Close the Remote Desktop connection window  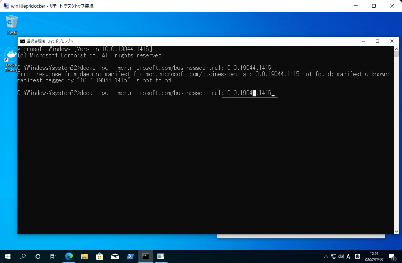pyautogui.click(x=392, y=6)
